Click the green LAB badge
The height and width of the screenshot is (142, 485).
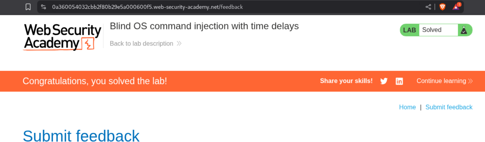coord(410,30)
